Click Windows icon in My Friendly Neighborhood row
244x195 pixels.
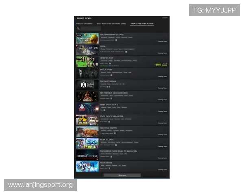coord(111,98)
